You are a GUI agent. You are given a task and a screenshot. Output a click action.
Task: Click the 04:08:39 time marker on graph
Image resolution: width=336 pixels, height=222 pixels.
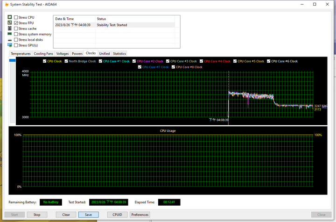point(218,120)
